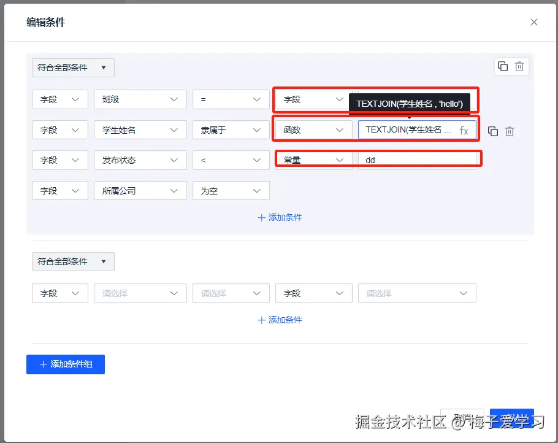Open the 隶属于 operator dropdown
This screenshot has width=558, height=443.
click(x=231, y=130)
